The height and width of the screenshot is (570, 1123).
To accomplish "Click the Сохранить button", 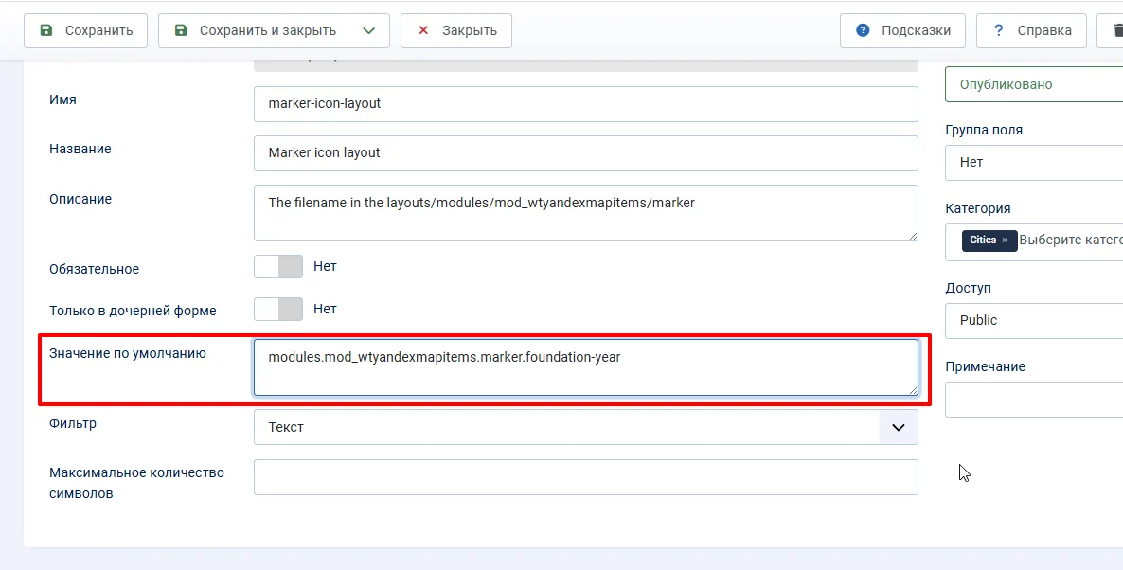I will point(86,31).
